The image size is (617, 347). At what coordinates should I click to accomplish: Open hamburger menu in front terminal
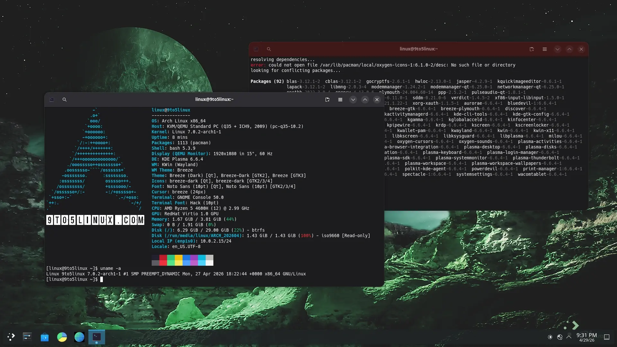(x=340, y=100)
